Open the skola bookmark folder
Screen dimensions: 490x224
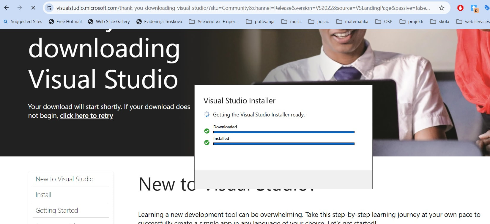pos(440,22)
